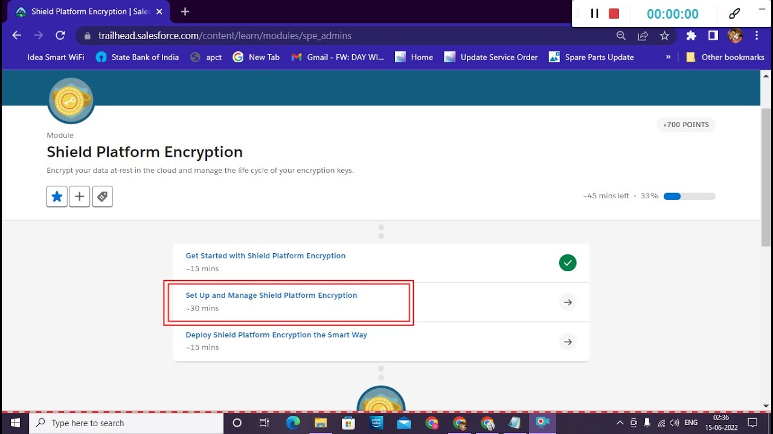
Task: Toggle the browser side panel
Action: click(713, 36)
